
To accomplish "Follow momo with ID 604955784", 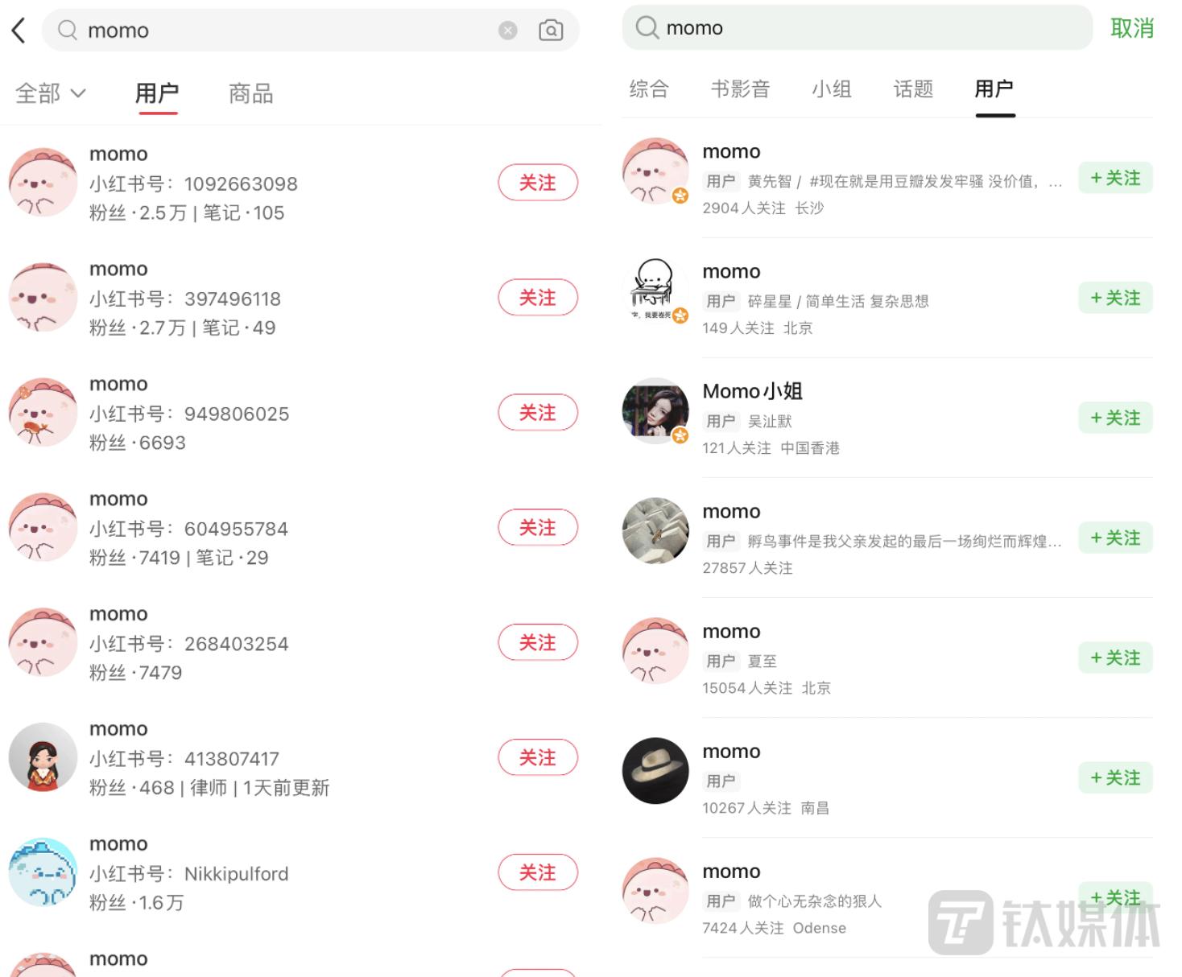I will [538, 528].
